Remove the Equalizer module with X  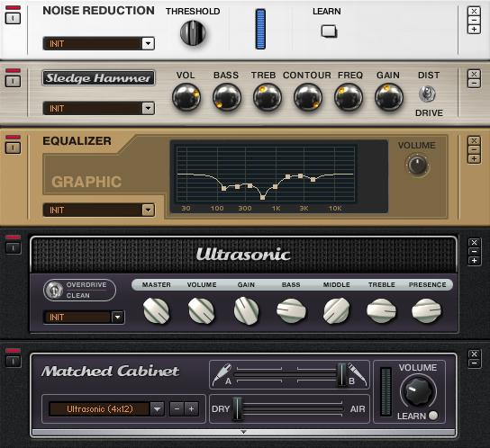pyautogui.click(x=474, y=141)
